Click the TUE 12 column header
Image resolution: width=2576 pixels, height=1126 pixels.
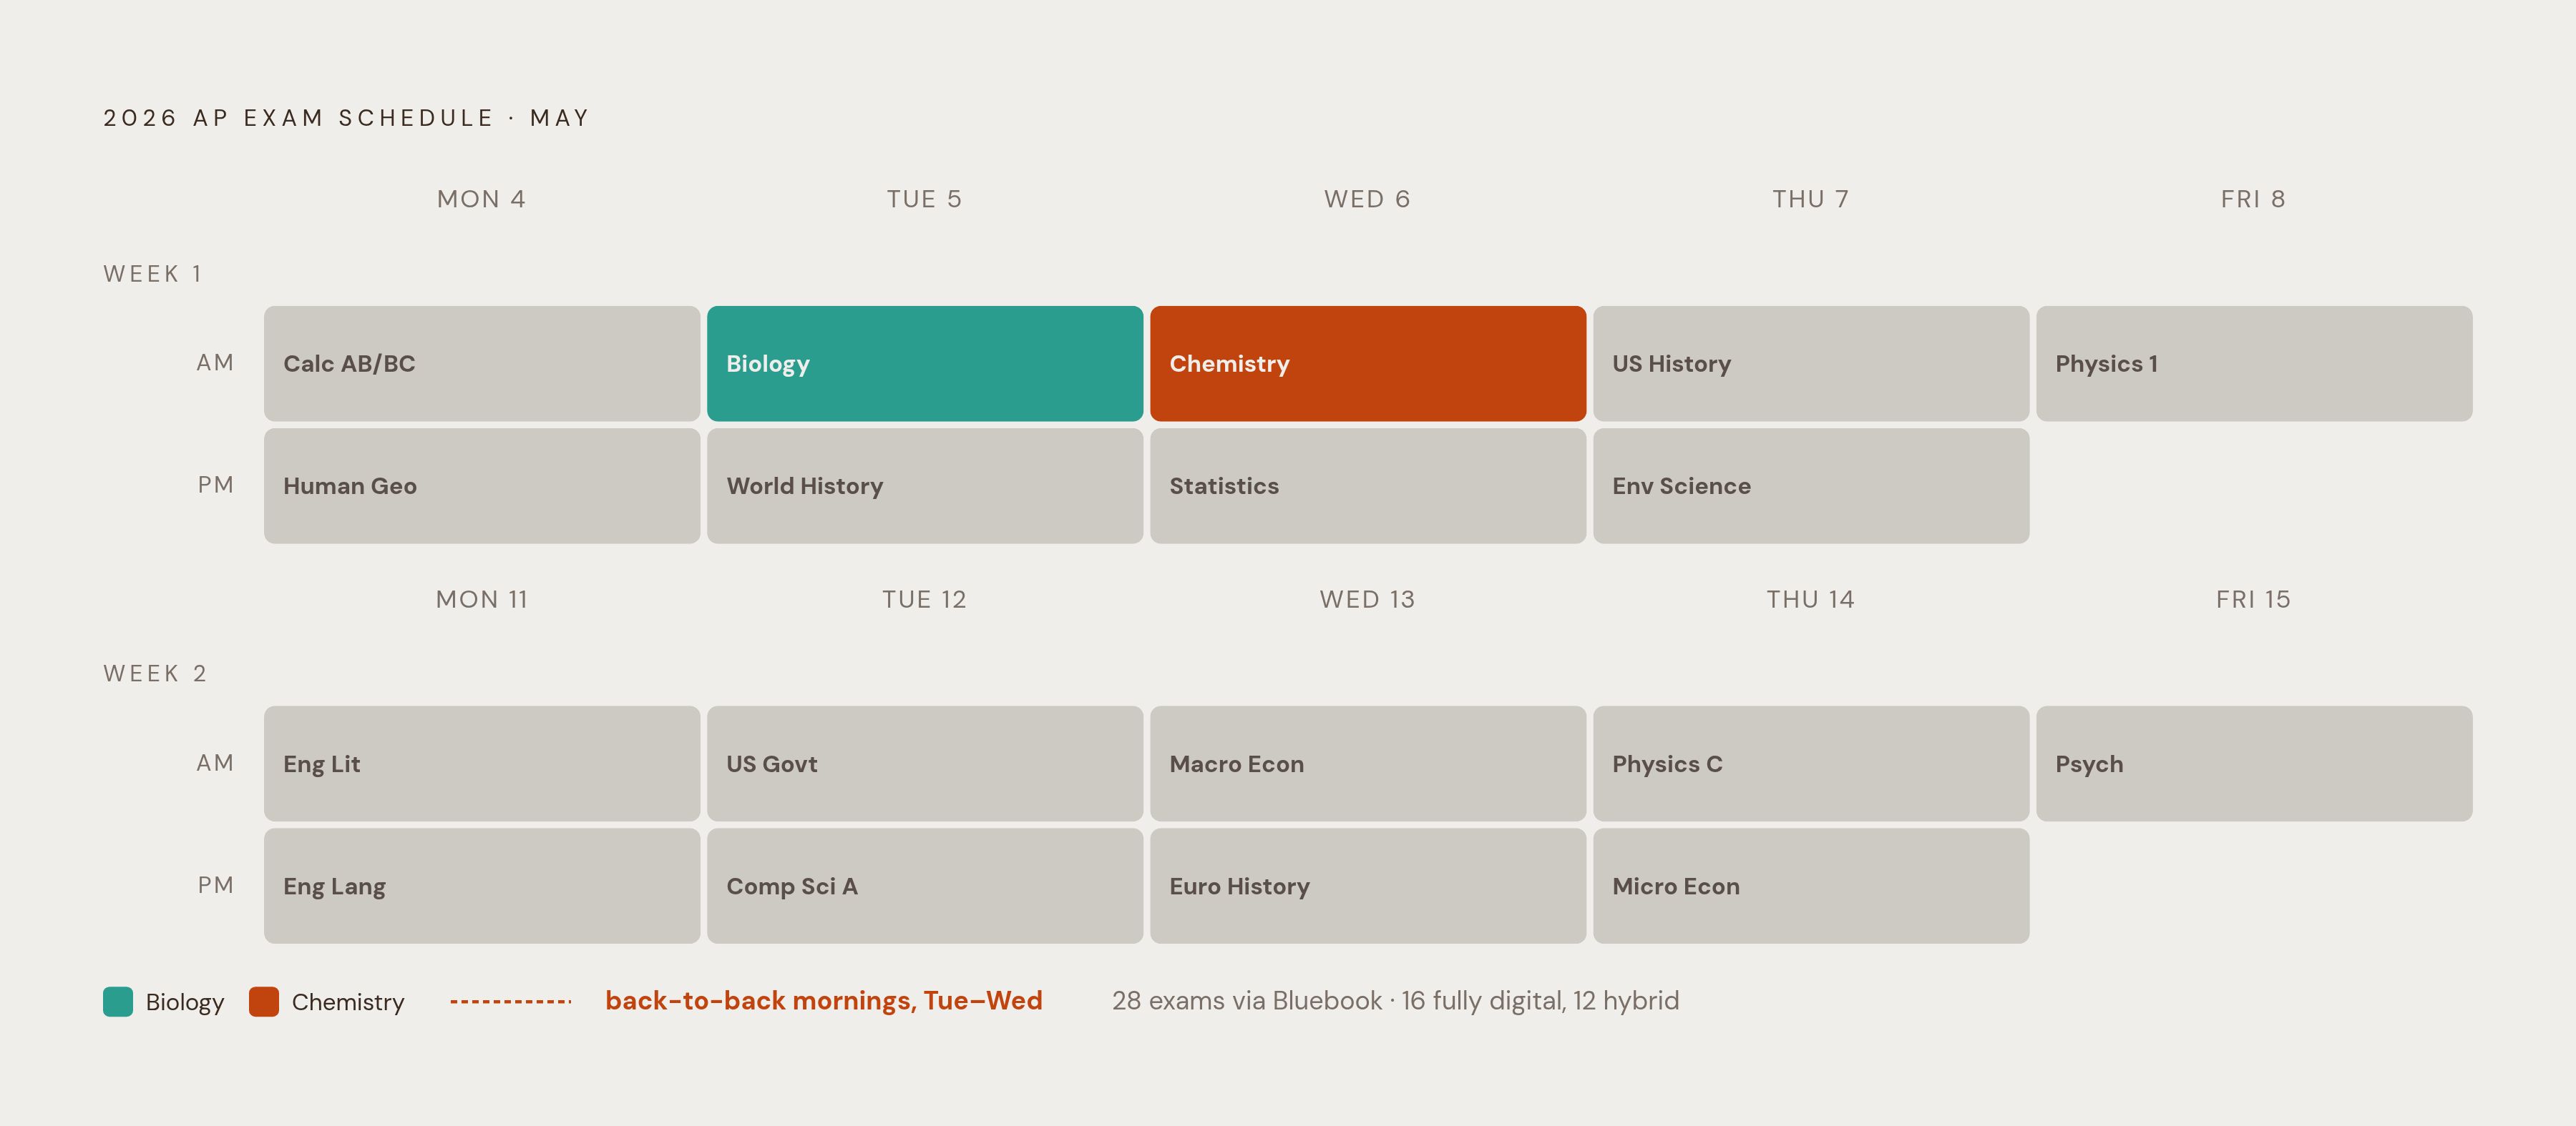925,600
